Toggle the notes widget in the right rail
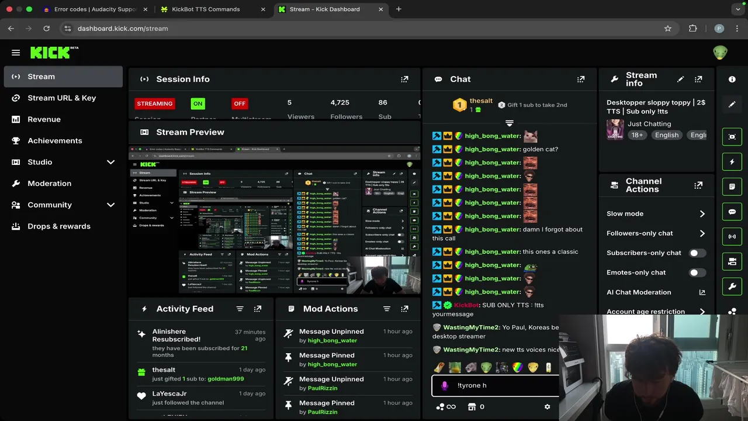The width and height of the screenshot is (748, 421). (x=732, y=187)
